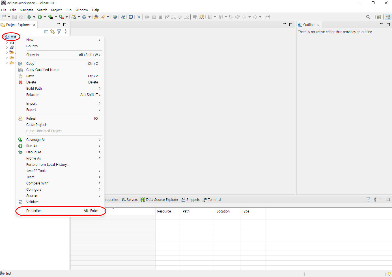Click the filter icon in bottom panel
Image resolution: width=392 pixels, height=277 pixels.
tap(368, 199)
